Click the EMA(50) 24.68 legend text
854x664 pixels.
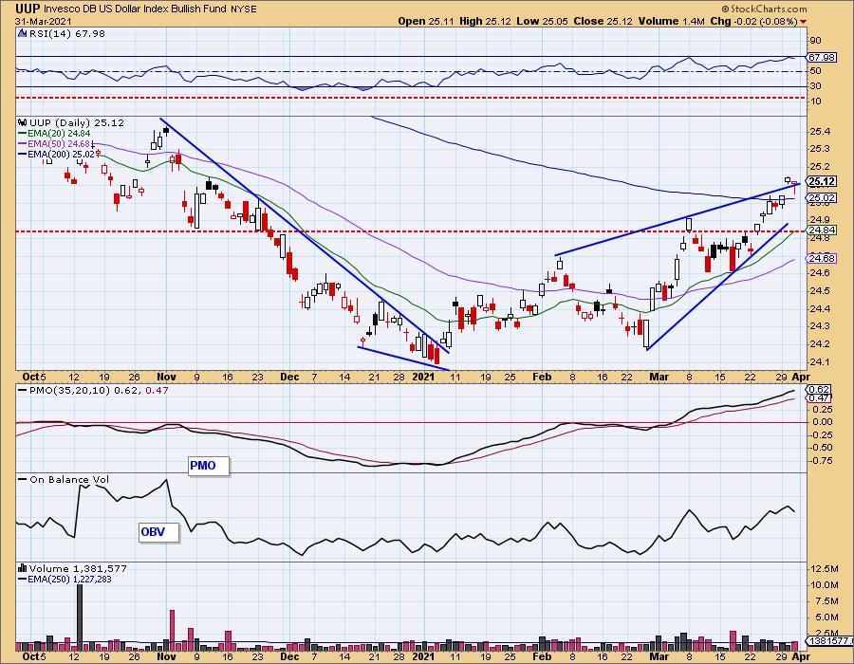coord(60,143)
